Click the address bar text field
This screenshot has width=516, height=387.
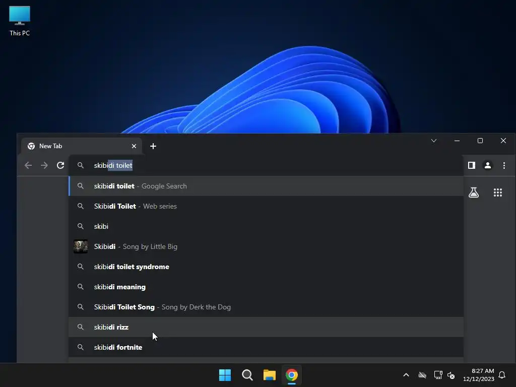[266, 165]
